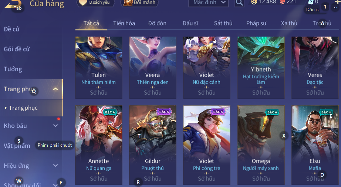Image resolution: width=341 pixels, height=187 pixels.
Task: Switch to the Tiến hóa tab
Action: click(x=124, y=23)
